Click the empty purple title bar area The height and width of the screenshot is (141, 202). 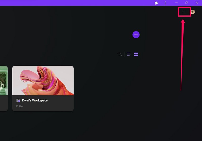(x=76, y=3)
